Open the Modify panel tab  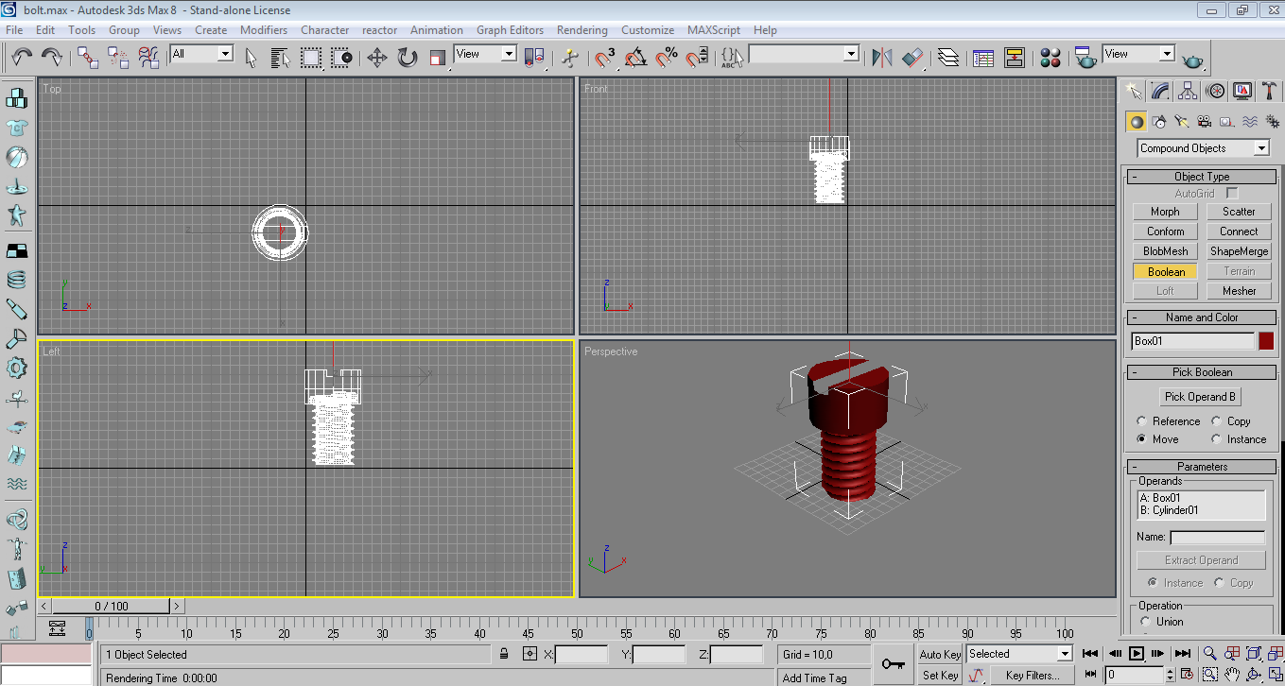[1160, 91]
